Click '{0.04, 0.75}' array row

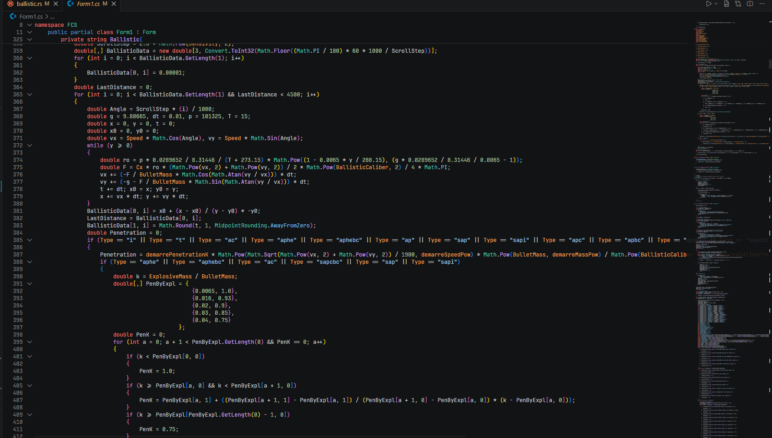click(212, 320)
